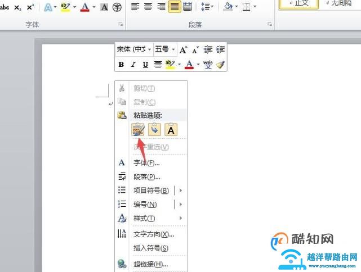
Task: Toggle Underline in mini toolbar
Action: (145, 65)
